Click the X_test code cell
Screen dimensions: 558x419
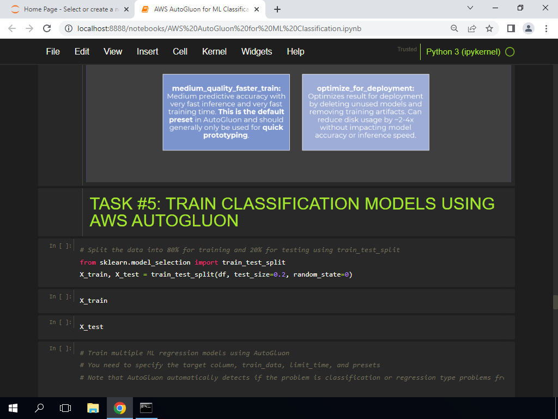[276, 327]
